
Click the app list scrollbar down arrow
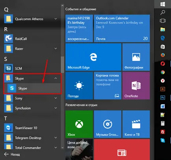[x=62, y=147]
